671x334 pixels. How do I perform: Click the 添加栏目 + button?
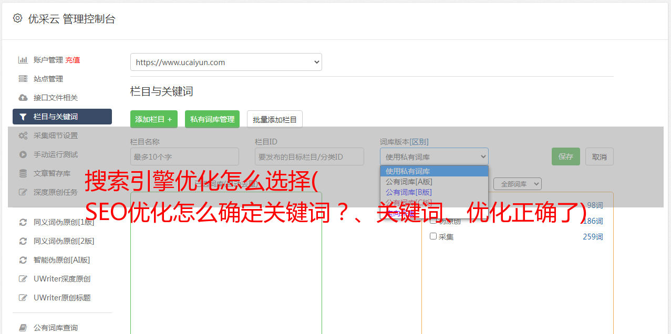[x=154, y=119]
